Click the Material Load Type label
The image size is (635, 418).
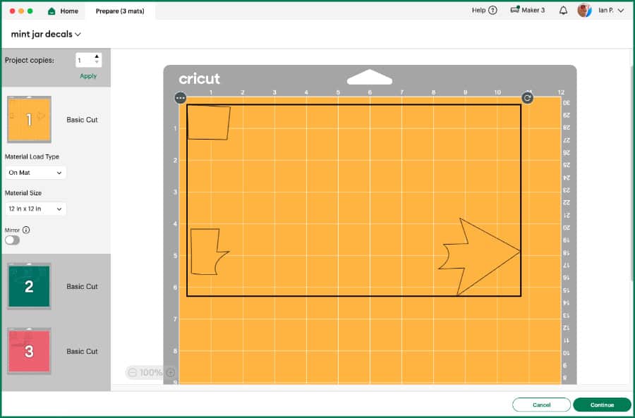click(x=32, y=156)
